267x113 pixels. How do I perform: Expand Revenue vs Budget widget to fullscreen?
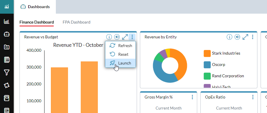(125, 37)
